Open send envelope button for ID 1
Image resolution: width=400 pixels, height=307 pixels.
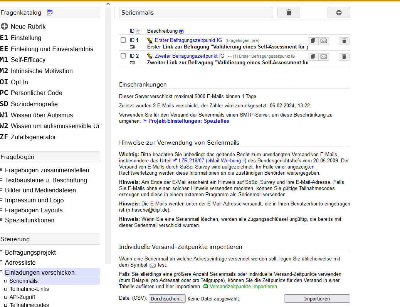coord(324,41)
